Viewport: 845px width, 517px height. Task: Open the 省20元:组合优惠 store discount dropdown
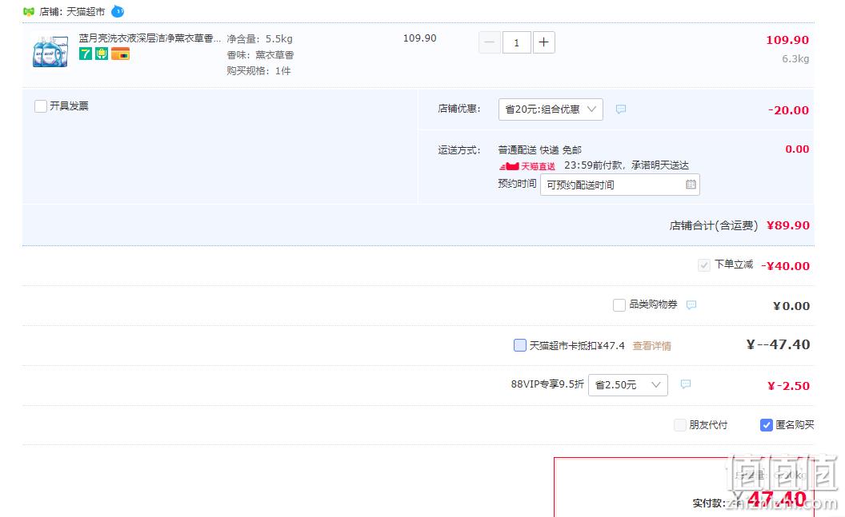(x=551, y=109)
